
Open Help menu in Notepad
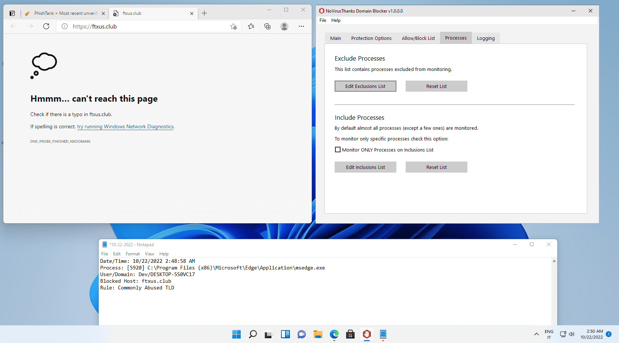pos(164,254)
